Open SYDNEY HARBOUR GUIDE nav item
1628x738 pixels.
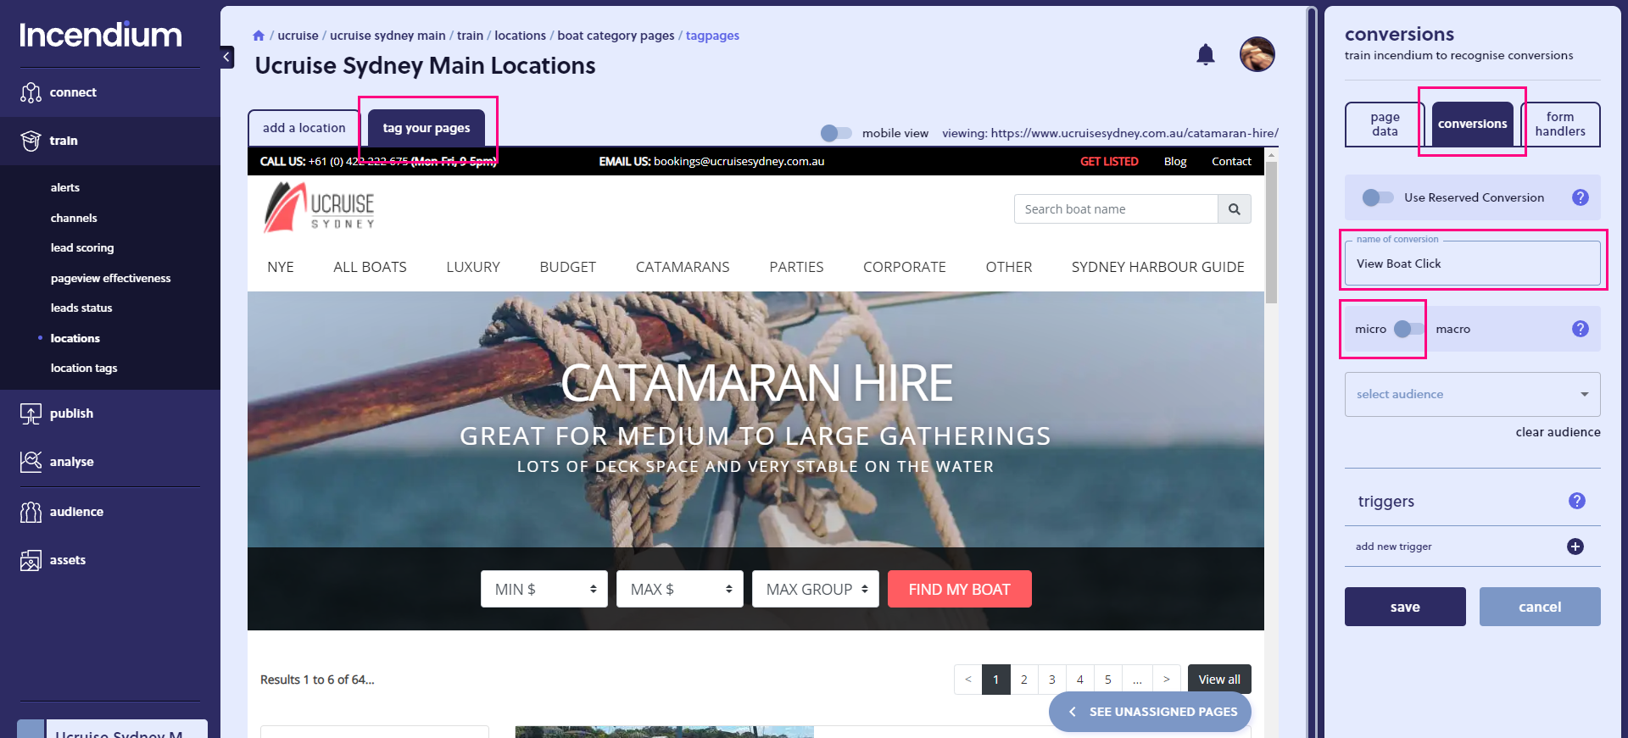pyautogui.click(x=1158, y=267)
